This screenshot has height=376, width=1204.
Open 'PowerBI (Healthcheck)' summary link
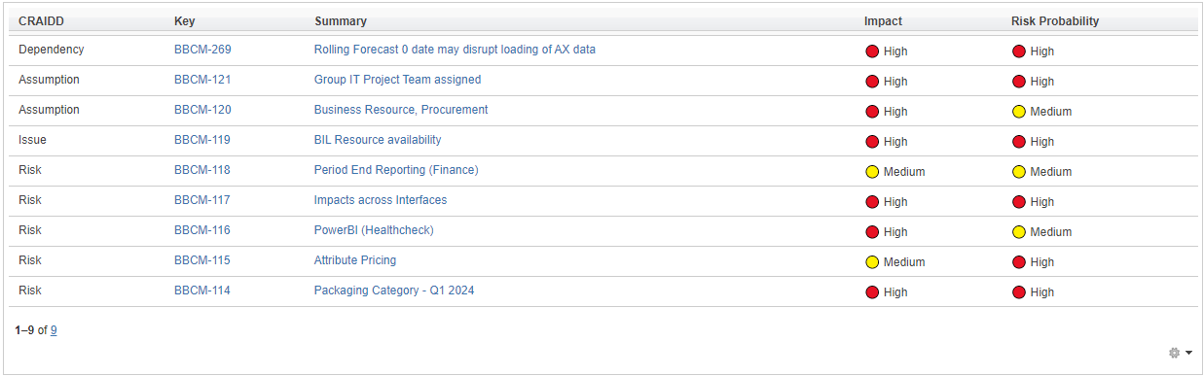pos(374,230)
